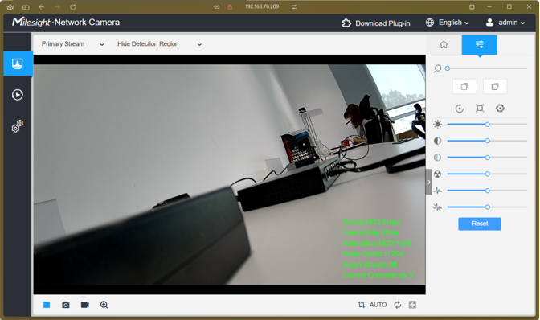
Task: Enable digital zoom with the magnifier-plus icon
Action: tap(104, 305)
